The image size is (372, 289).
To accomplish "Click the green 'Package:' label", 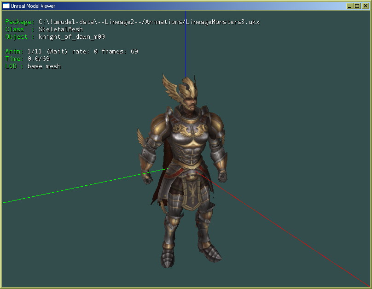I will (x=20, y=22).
